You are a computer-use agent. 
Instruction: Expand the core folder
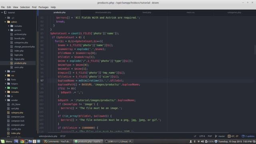(5, 71)
